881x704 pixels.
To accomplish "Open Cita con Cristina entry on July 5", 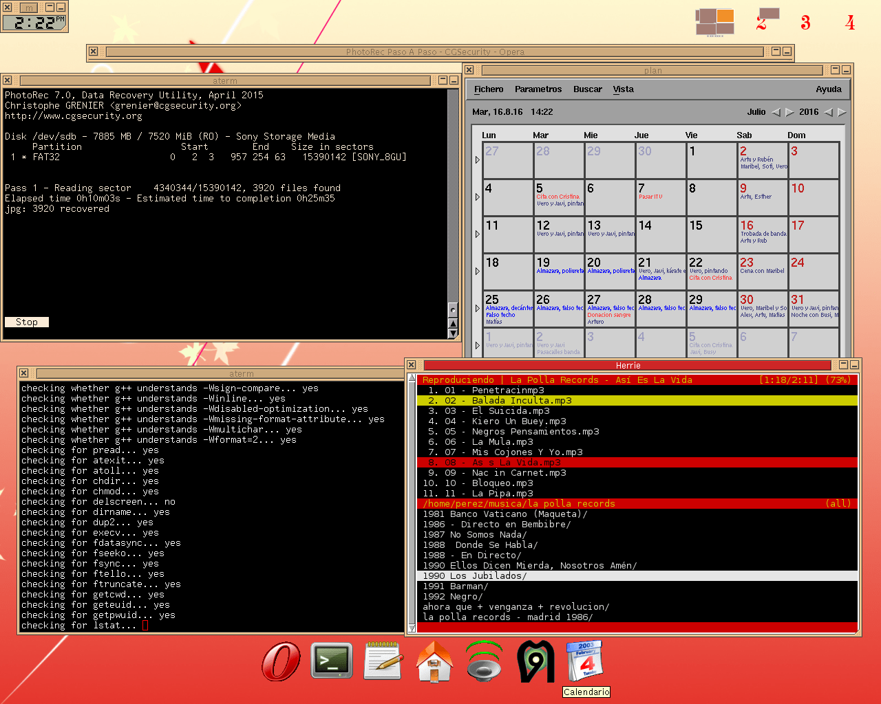I will [558, 197].
